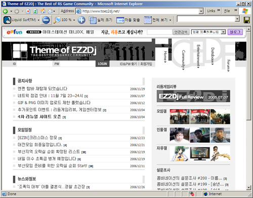Open the Forum navigation menu

228,65
